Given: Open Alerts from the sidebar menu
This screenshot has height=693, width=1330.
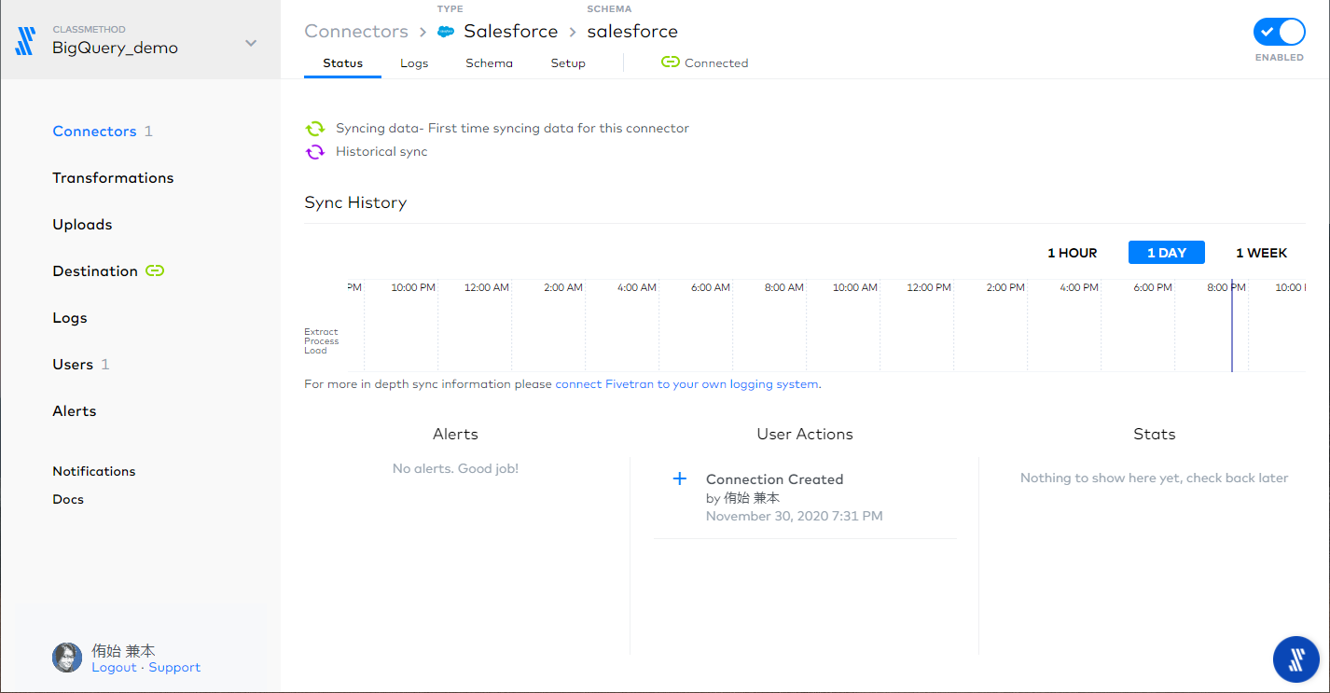Looking at the screenshot, I should [74, 410].
